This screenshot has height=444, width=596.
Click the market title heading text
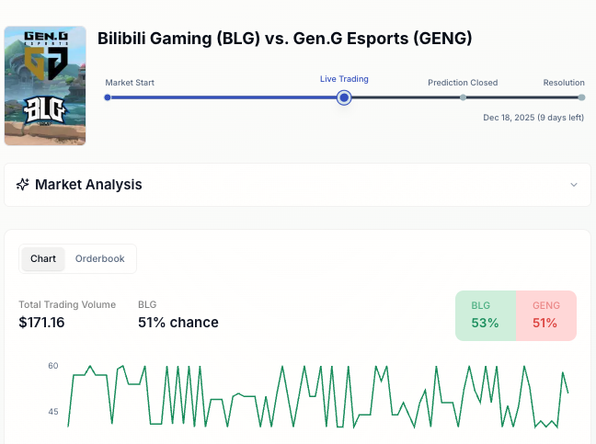285,39
